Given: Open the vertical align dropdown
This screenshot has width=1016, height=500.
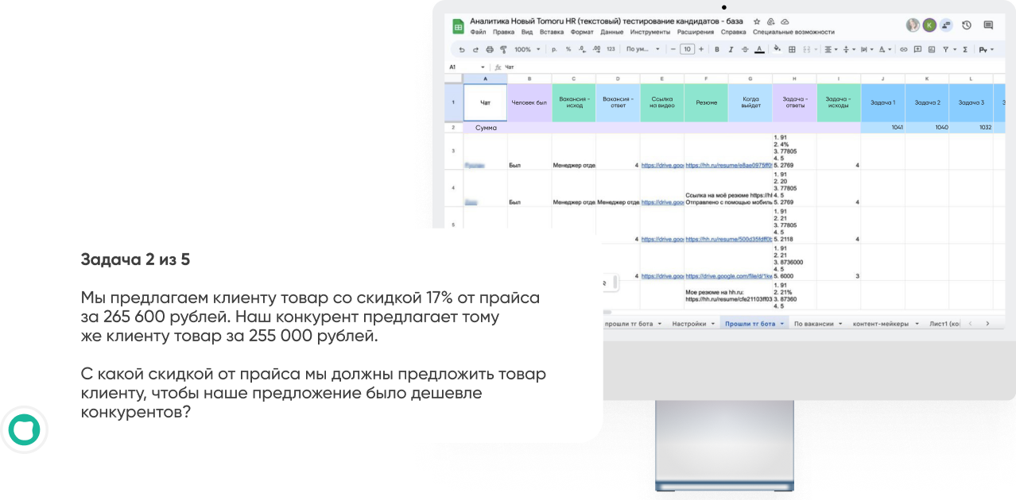Looking at the screenshot, I should coord(850,49).
